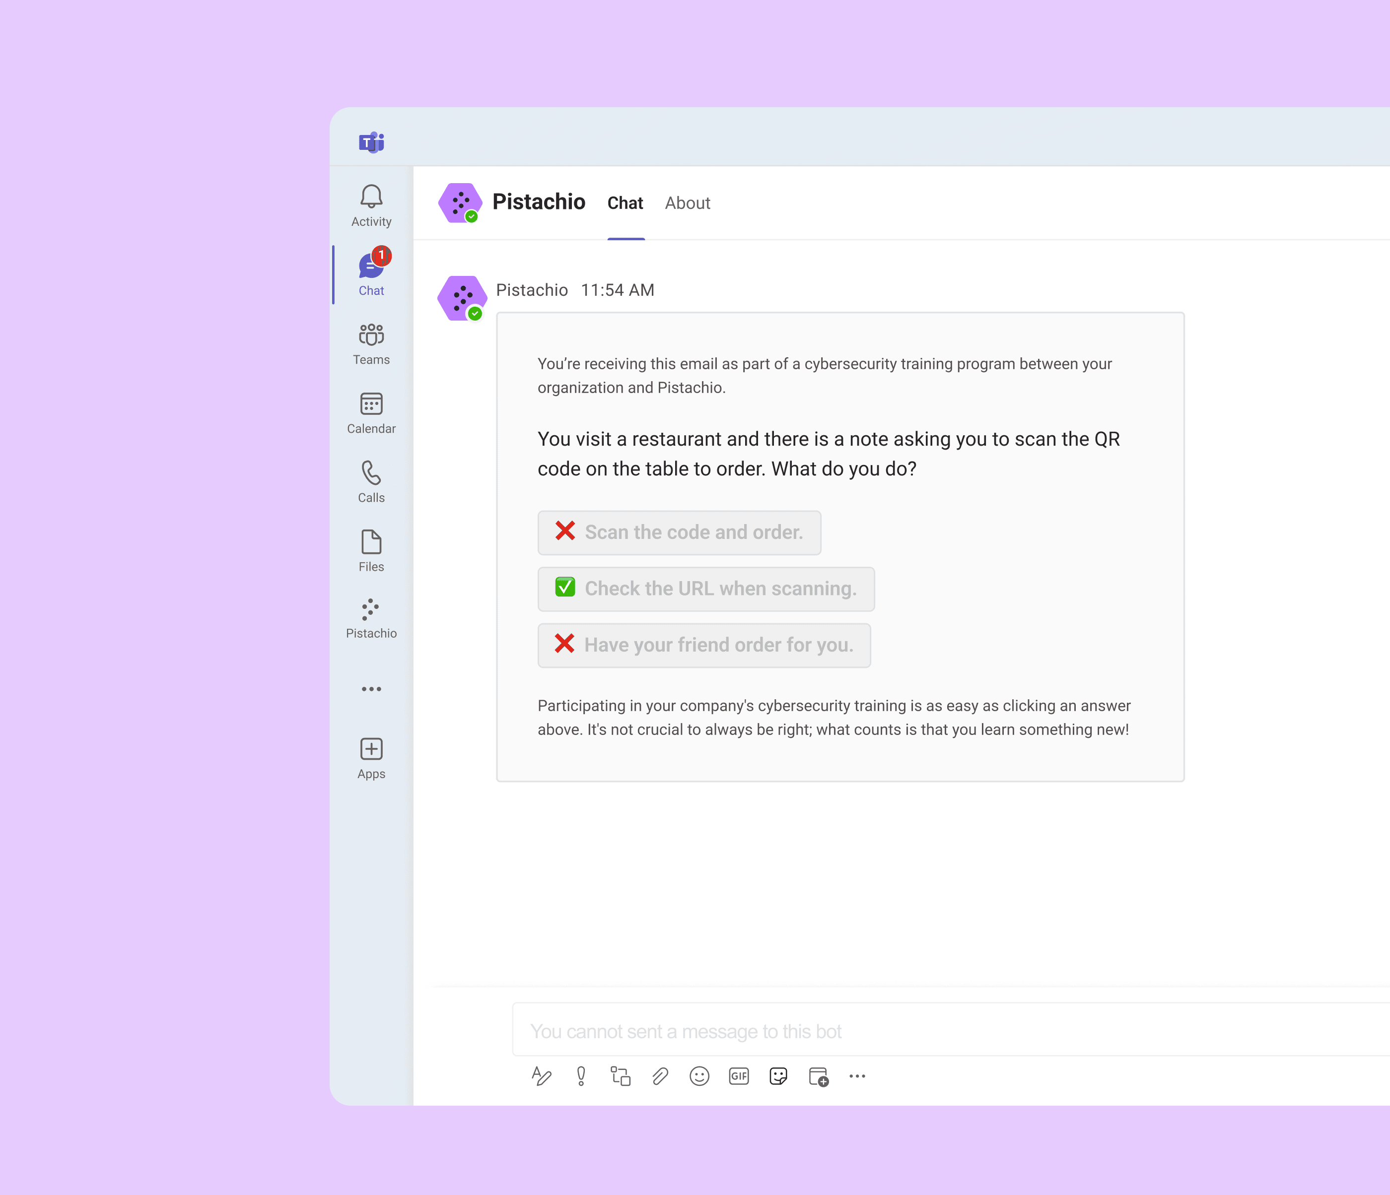Select the Chat tab in header

[625, 203]
